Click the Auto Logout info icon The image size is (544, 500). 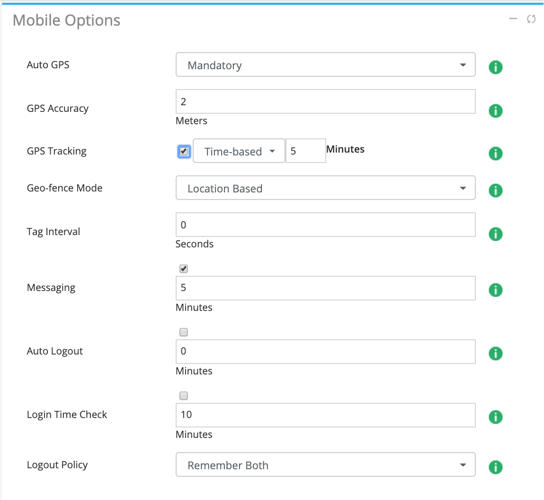coord(495,354)
